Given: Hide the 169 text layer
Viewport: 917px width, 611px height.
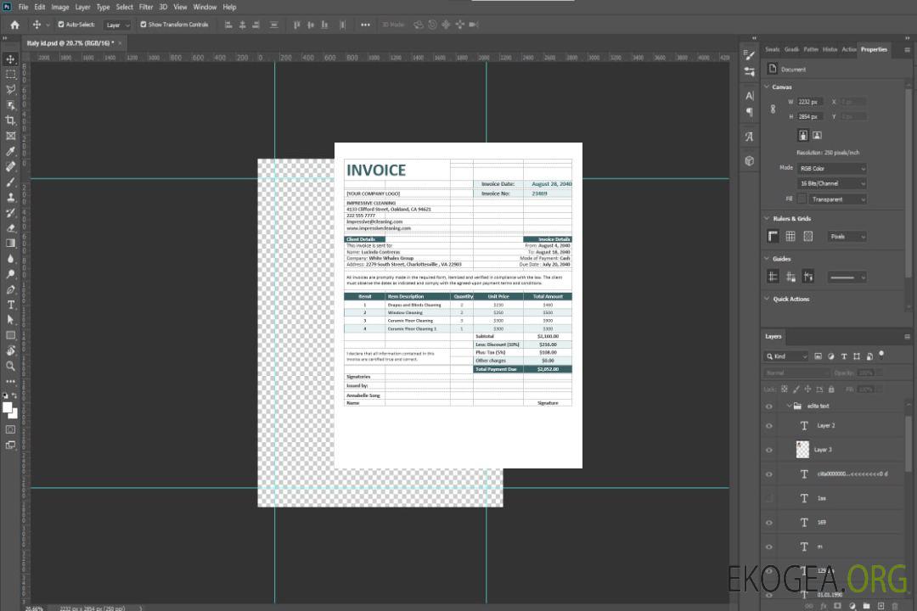Looking at the screenshot, I should pos(769,523).
